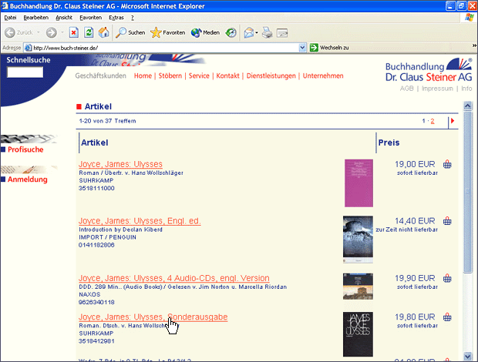
Task: Open the Extras menu
Action: tap(116, 18)
